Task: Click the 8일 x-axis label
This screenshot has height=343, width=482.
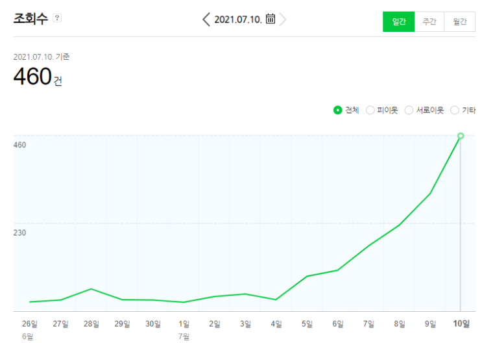Action: [400, 324]
